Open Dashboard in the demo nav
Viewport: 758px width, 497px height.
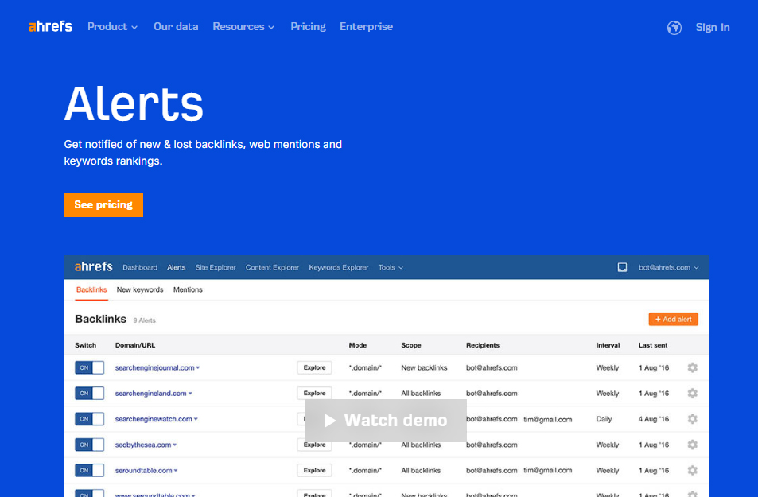click(140, 267)
